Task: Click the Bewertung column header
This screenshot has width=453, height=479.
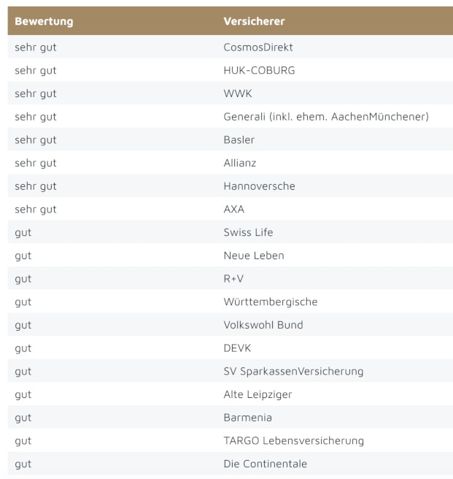Action: (x=44, y=21)
